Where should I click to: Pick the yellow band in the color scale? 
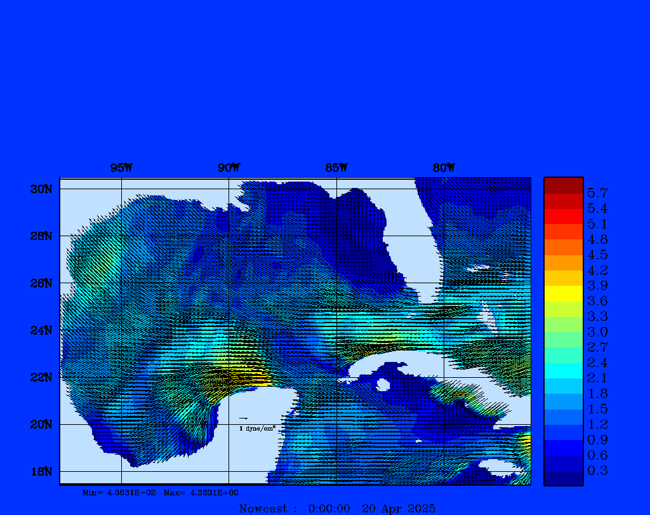click(563, 293)
